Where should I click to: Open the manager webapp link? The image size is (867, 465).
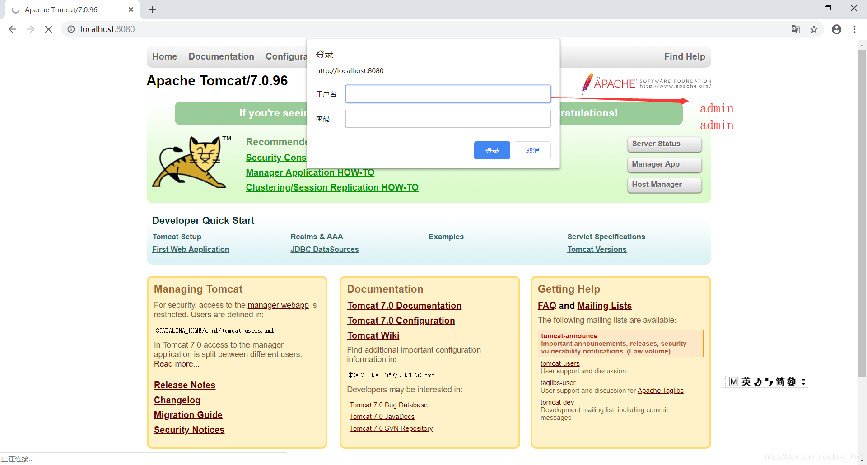pyautogui.click(x=278, y=305)
